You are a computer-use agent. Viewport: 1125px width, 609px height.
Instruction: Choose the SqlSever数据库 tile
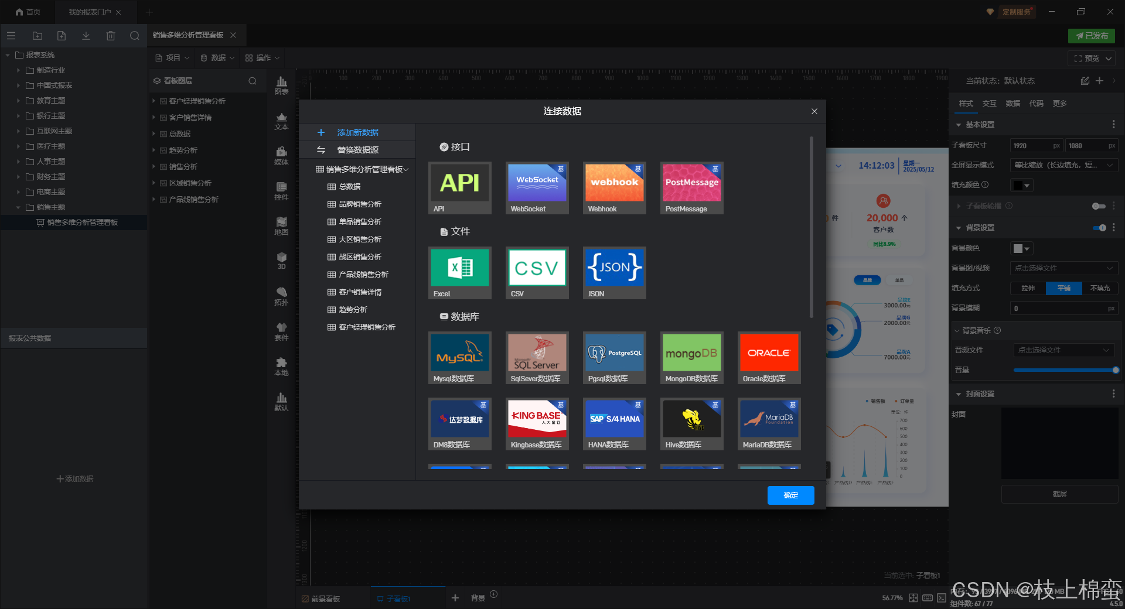[537, 358]
